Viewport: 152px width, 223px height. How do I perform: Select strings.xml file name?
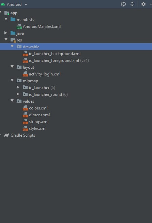[x=39, y=122]
